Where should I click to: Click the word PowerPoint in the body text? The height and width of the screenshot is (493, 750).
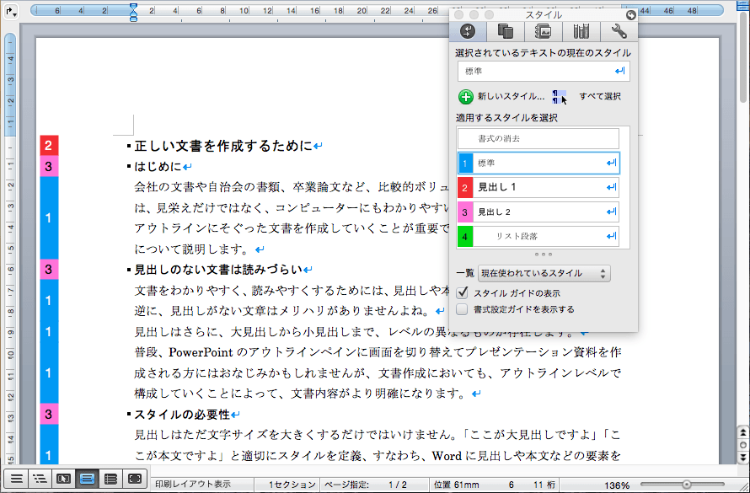(x=201, y=352)
